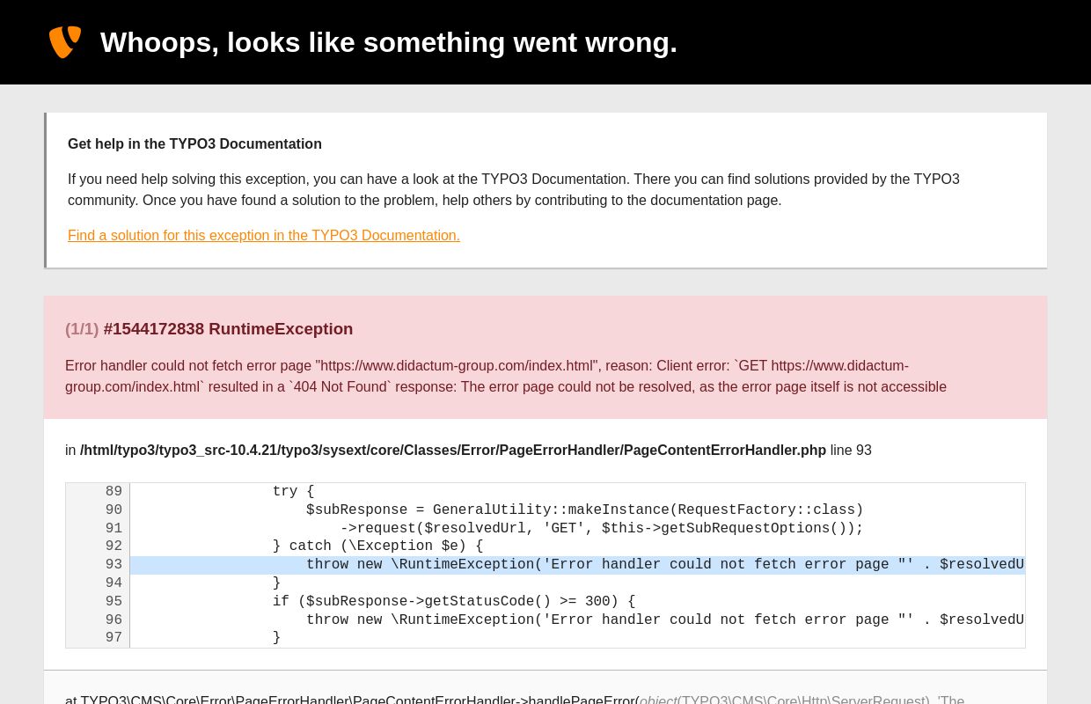The width and height of the screenshot is (1091, 704).
Task: Expand the (1/1) exception counter
Action: (x=82, y=329)
